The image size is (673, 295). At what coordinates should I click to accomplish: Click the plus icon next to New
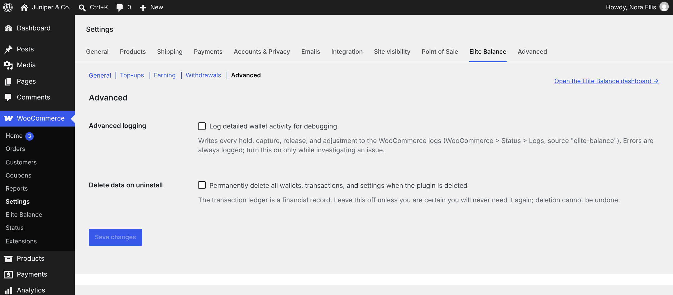coord(143,7)
